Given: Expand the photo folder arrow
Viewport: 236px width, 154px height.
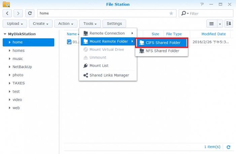Looking at the screenshot, I should (10, 75).
